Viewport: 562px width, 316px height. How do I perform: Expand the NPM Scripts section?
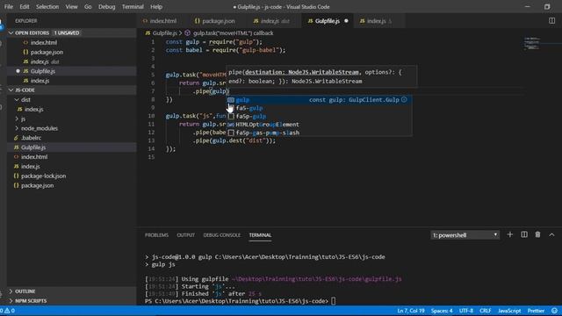coord(72,301)
